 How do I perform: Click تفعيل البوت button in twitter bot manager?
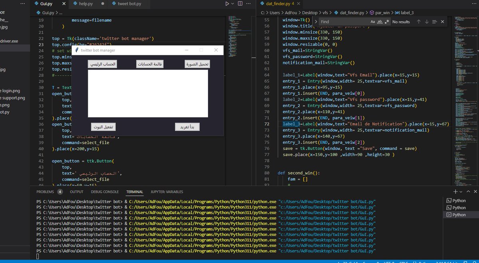point(103,127)
